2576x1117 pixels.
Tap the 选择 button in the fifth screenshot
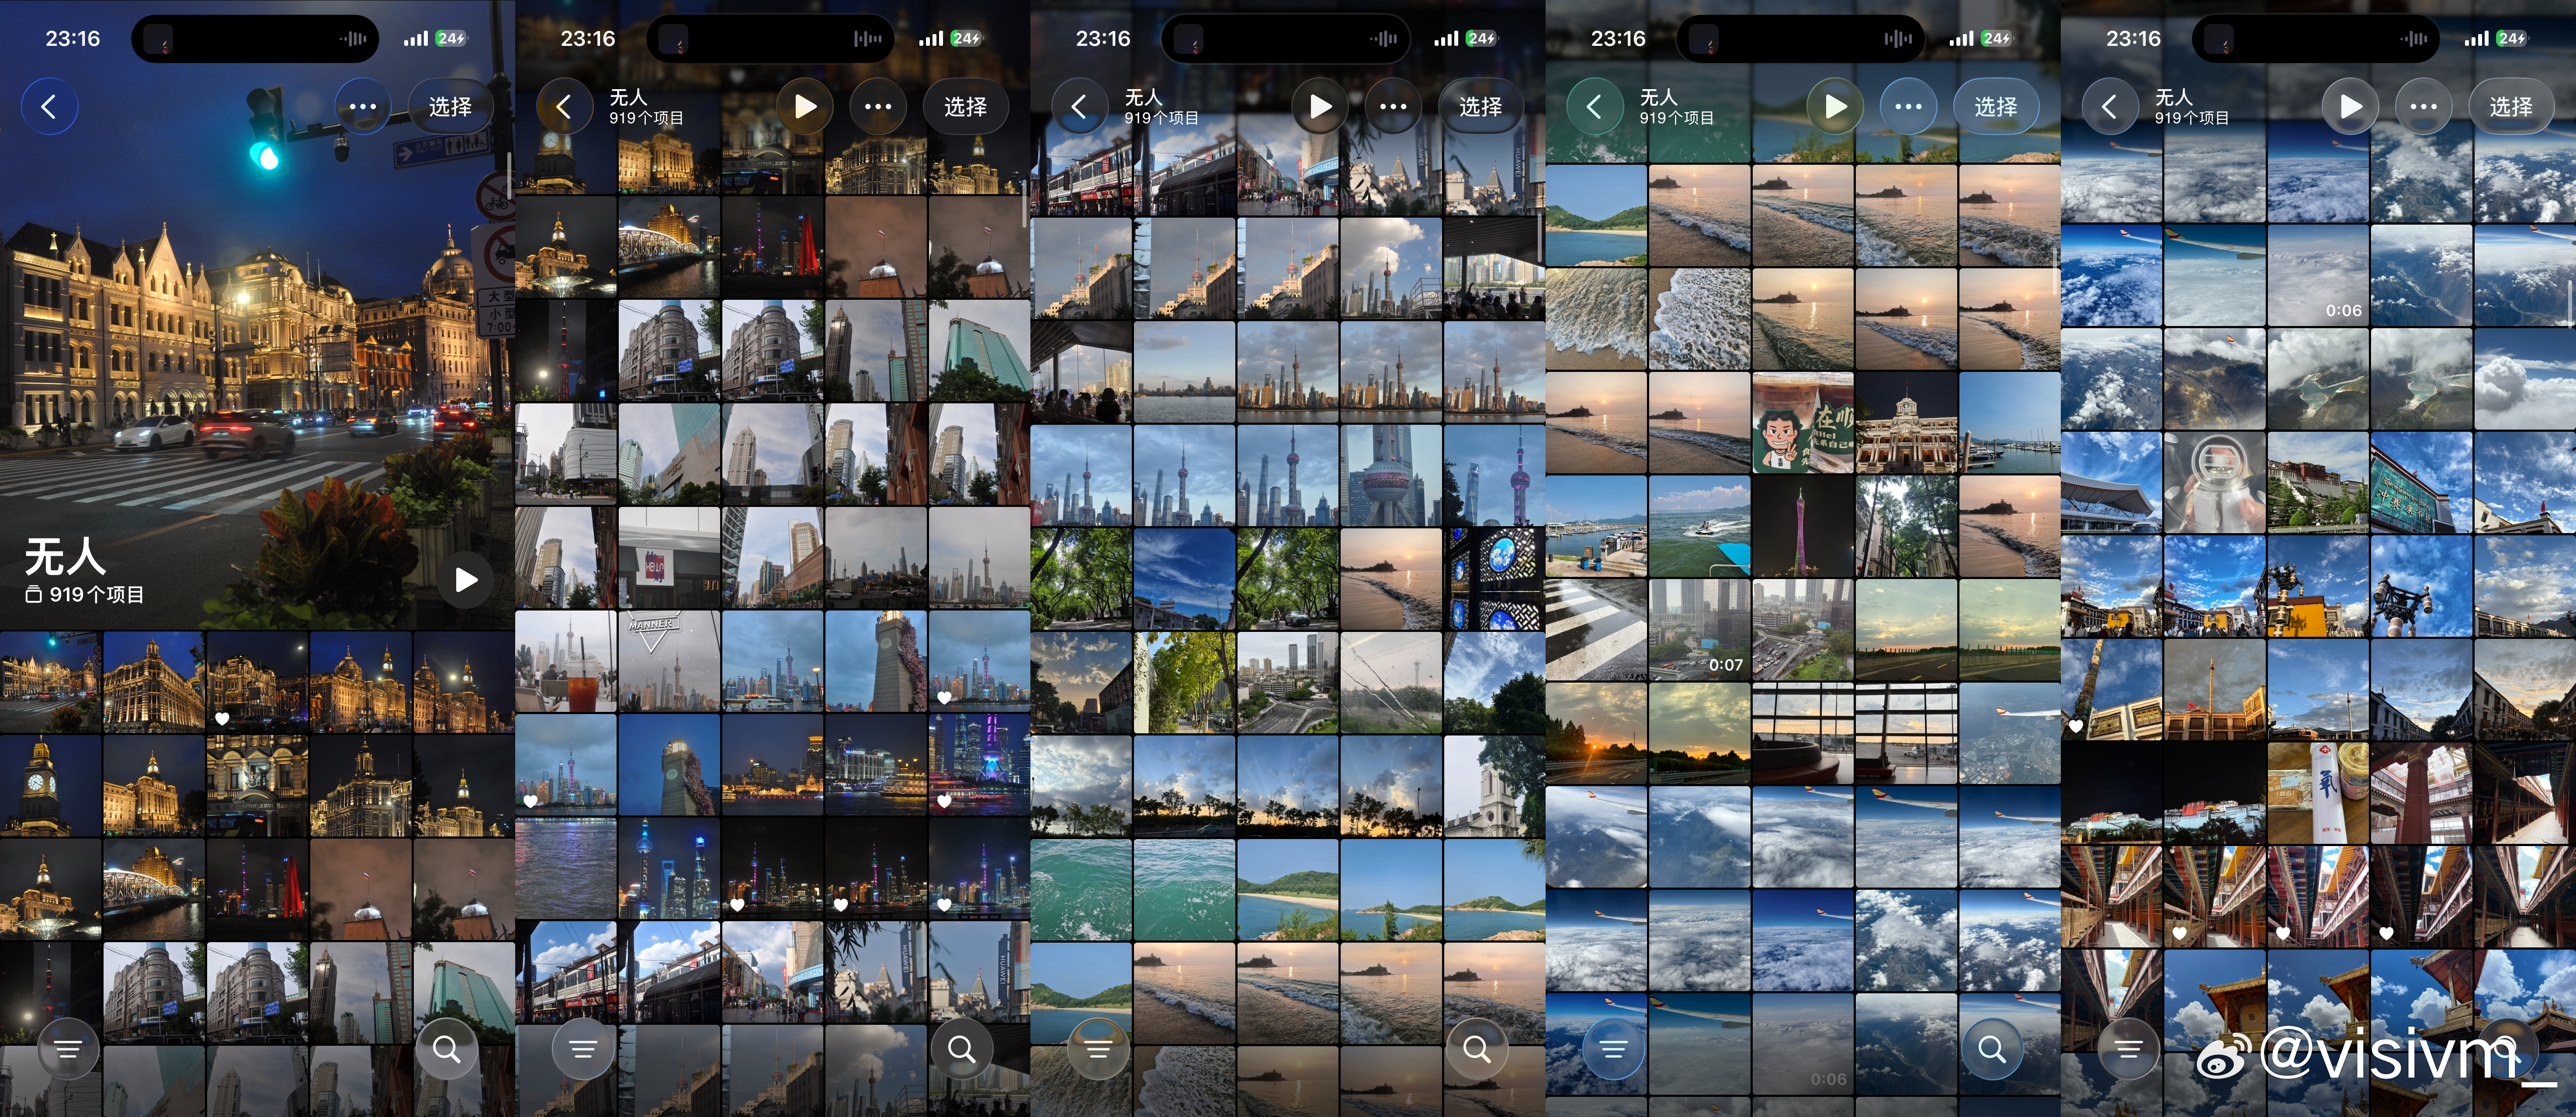(x=2510, y=106)
